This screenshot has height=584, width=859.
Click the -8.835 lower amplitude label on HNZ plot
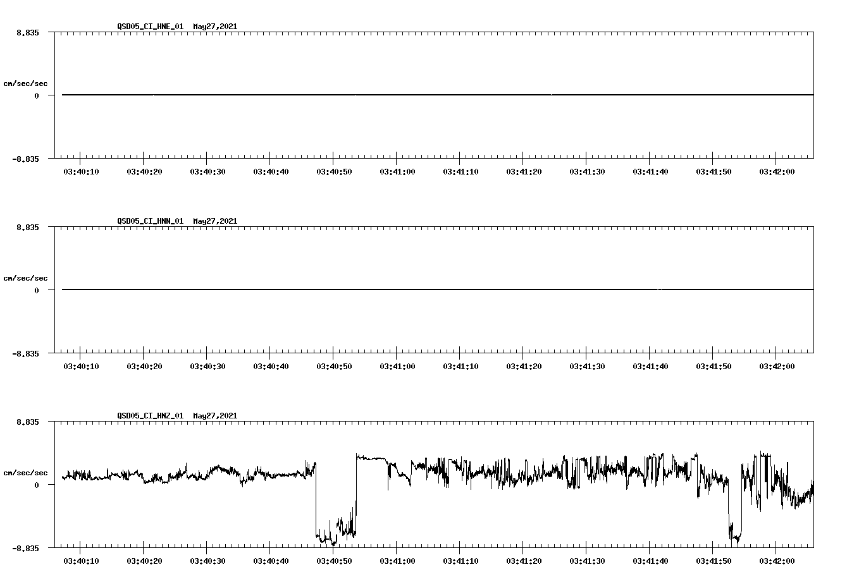pos(26,547)
